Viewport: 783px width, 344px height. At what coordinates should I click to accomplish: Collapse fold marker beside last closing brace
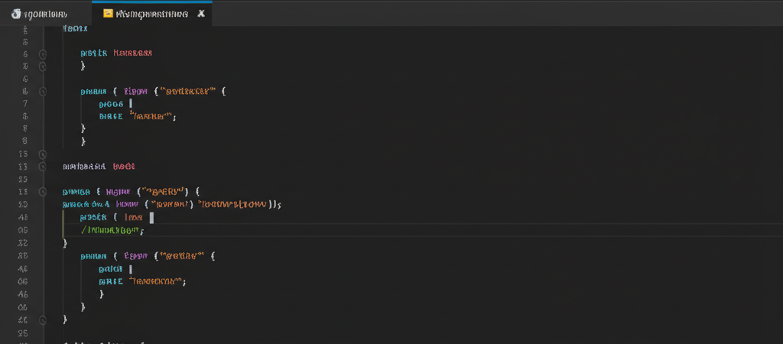[43, 320]
